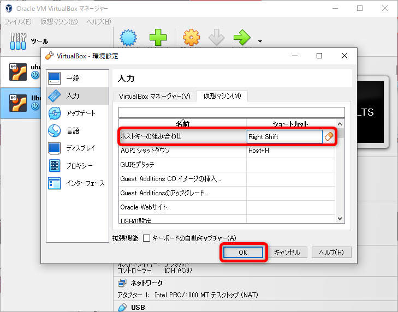
Task: Select the 入力 (Input) keyboard icon
Action: [54, 96]
